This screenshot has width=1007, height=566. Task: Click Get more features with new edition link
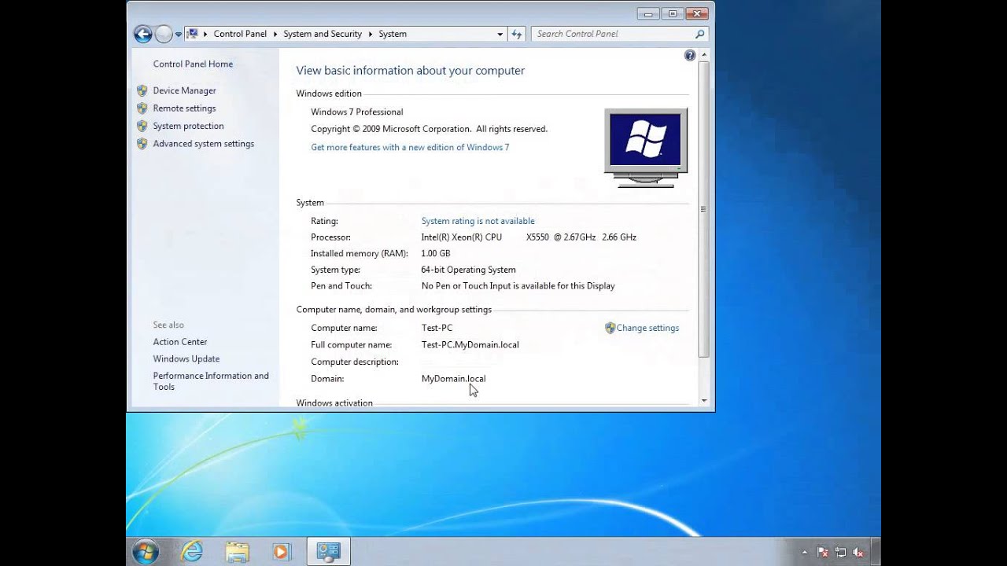click(x=410, y=148)
